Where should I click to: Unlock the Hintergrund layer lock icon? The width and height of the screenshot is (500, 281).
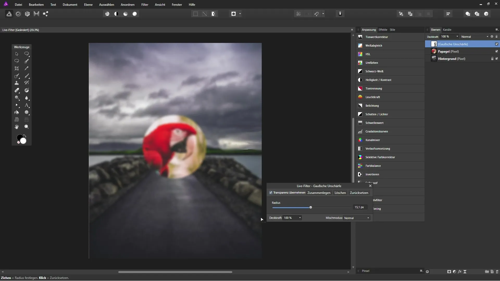click(x=492, y=59)
